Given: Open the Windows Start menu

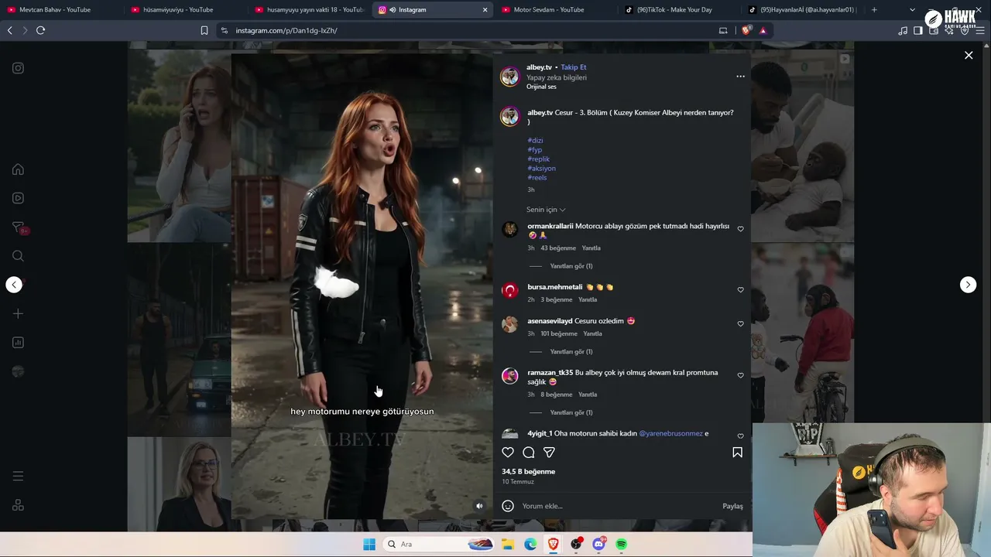Looking at the screenshot, I should point(369,544).
